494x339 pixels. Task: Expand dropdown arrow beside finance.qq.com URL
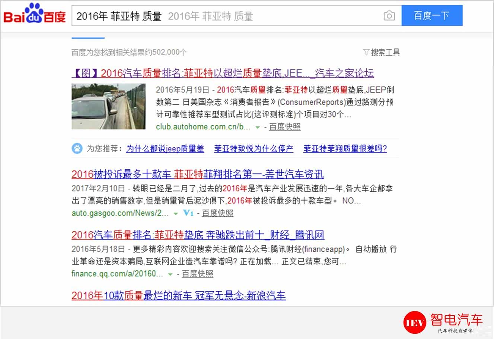170,274
